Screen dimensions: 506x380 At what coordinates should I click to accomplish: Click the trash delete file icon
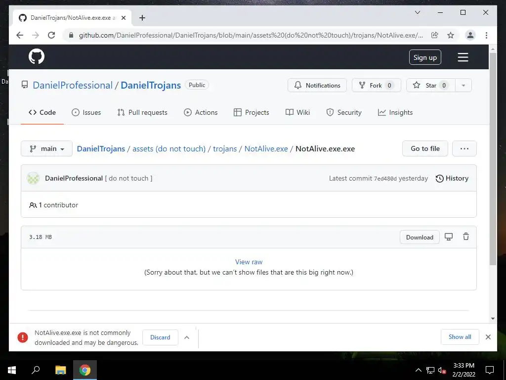(x=466, y=237)
